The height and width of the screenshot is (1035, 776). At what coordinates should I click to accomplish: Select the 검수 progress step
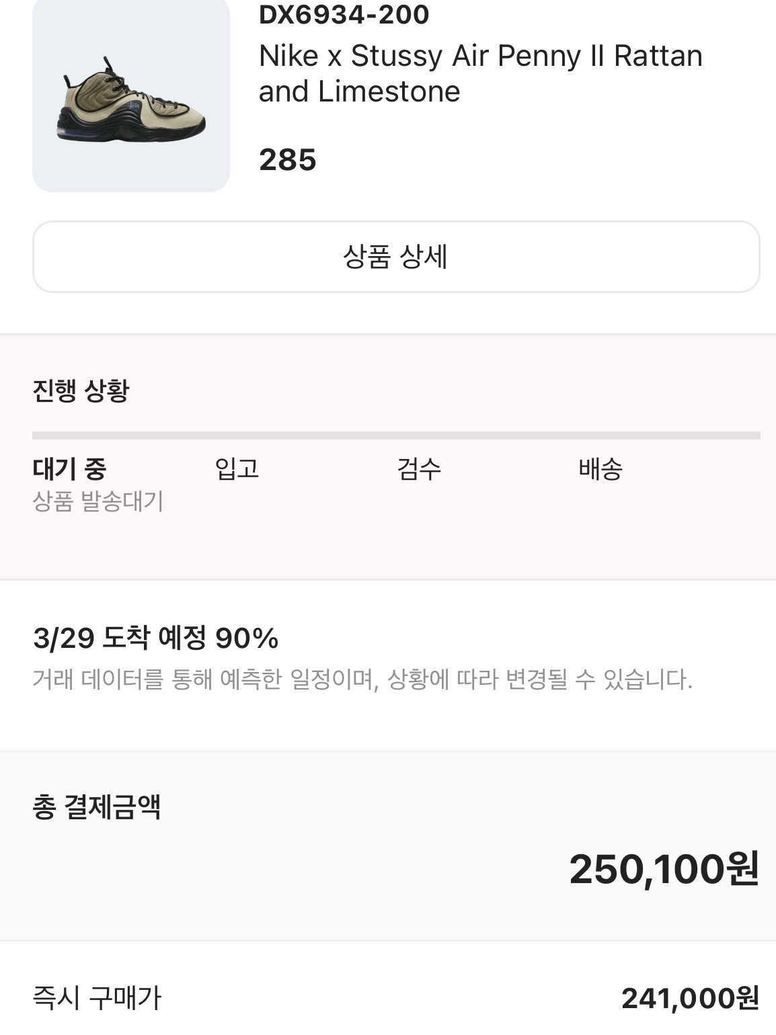419,468
